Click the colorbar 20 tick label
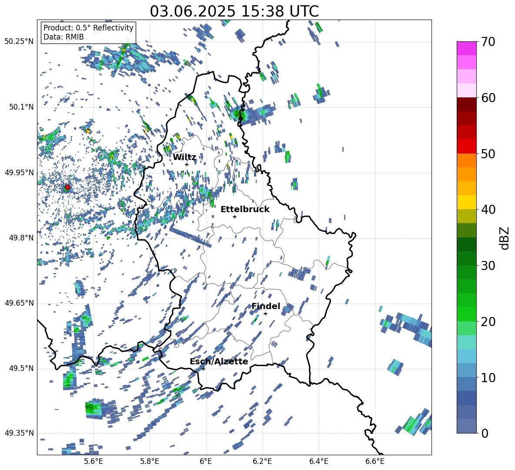This screenshot has height=470, width=515. click(x=488, y=322)
